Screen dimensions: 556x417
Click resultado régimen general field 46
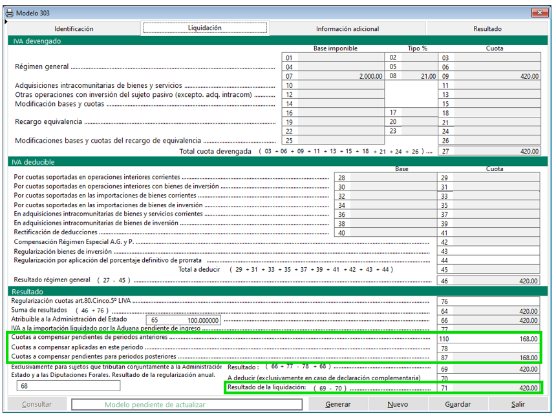[488, 281]
